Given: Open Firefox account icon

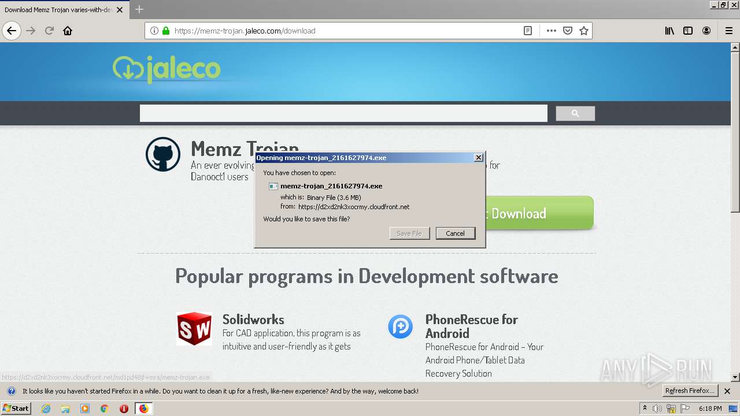Looking at the screenshot, I should [706, 31].
